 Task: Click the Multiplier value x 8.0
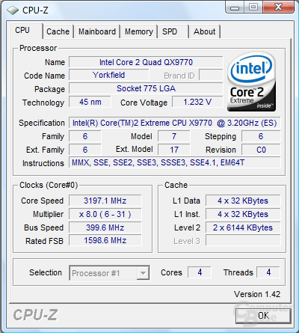tap(105, 214)
